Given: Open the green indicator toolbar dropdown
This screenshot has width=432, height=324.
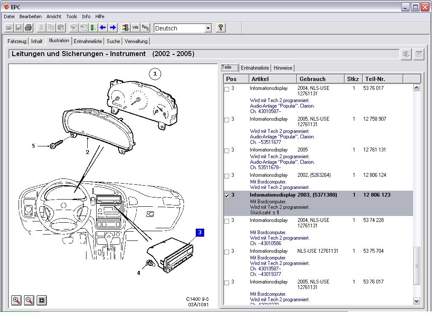Looking at the screenshot, I should (93, 28).
